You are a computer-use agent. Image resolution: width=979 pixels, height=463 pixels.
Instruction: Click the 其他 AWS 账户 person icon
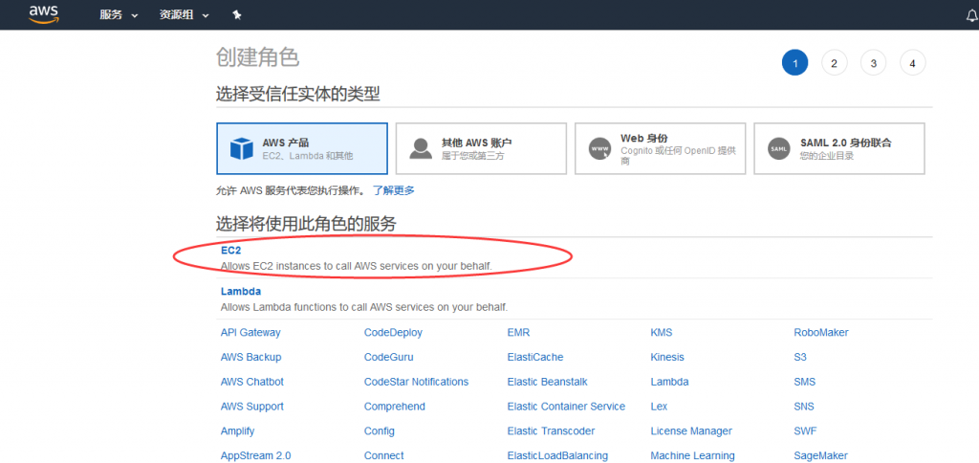click(x=421, y=148)
